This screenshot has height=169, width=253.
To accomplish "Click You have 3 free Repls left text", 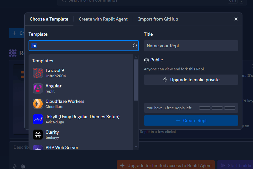I will click(x=169, y=108).
